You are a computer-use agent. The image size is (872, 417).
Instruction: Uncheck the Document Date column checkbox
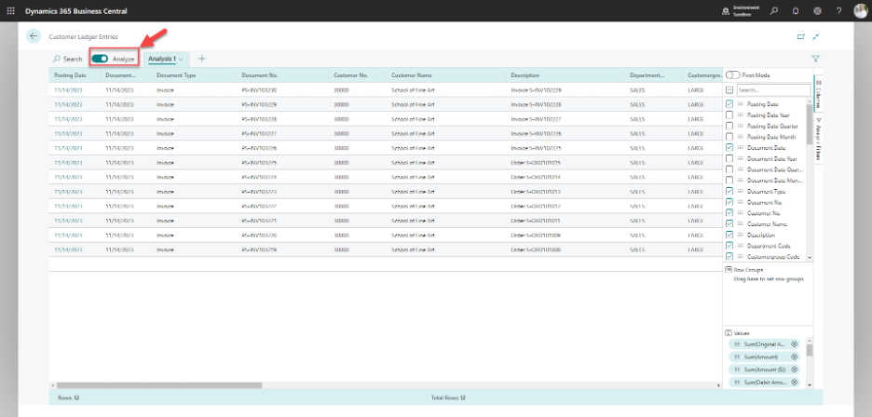point(729,147)
